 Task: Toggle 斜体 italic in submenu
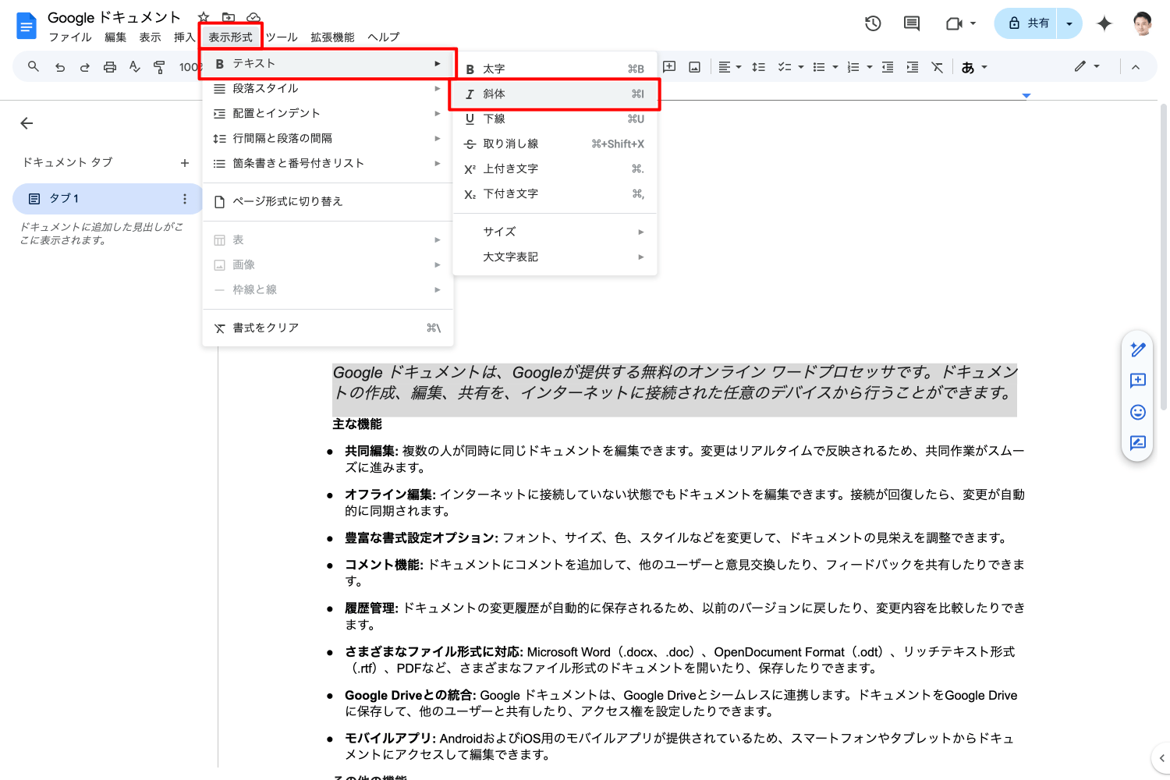pyautogui.click(x=555, y=94)
